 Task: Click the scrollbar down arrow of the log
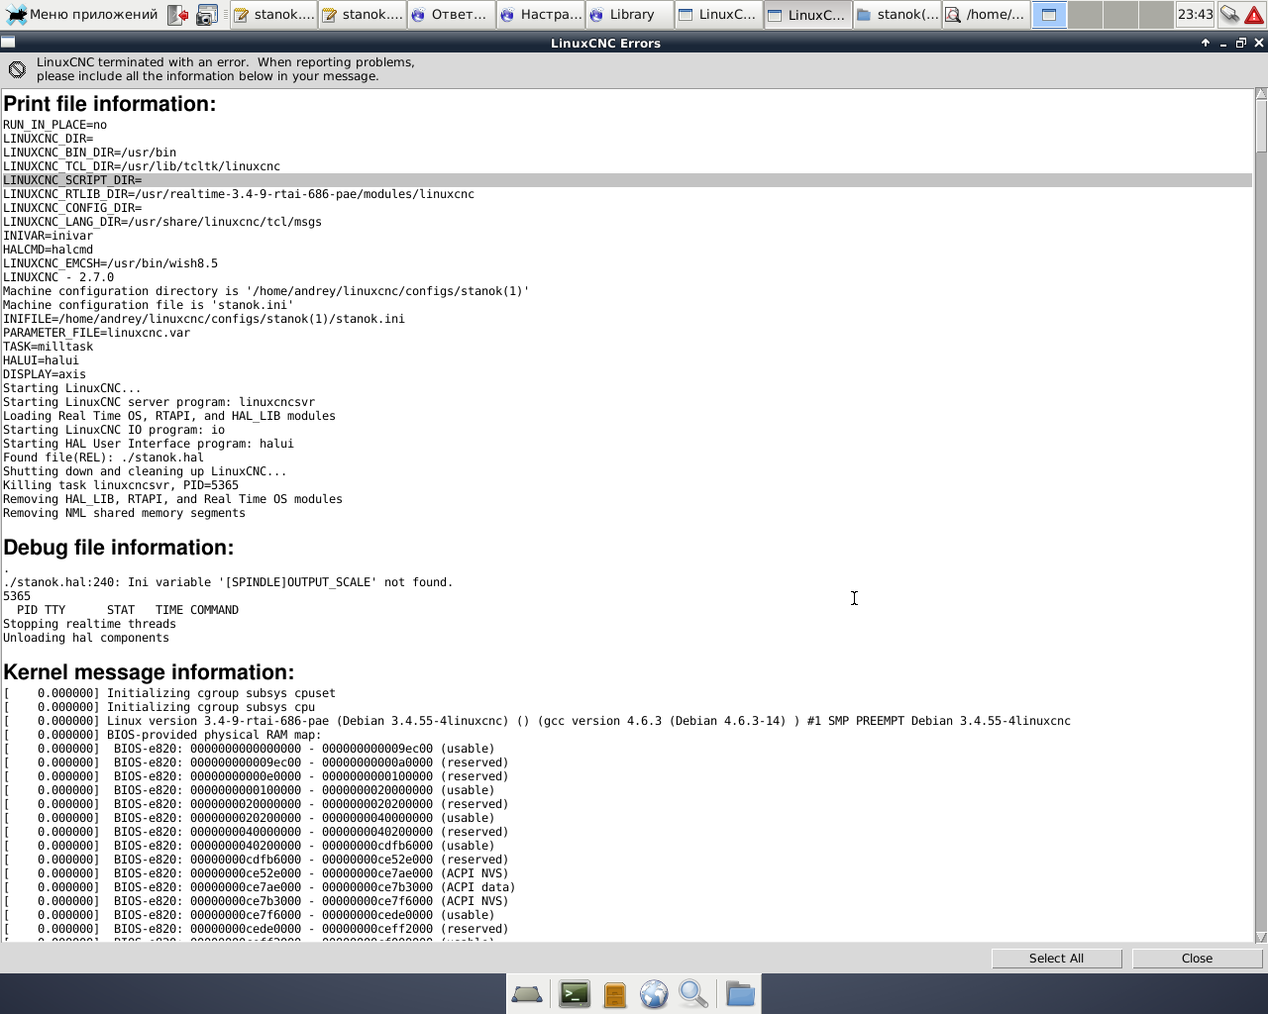pyautogui.click(x=1261, y=936)
